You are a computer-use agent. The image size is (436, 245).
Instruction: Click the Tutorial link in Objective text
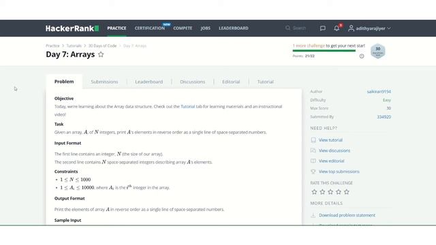[188, 106]
